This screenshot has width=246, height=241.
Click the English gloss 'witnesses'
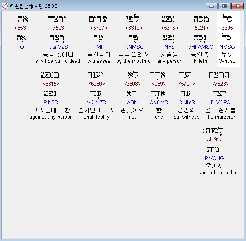99,61
